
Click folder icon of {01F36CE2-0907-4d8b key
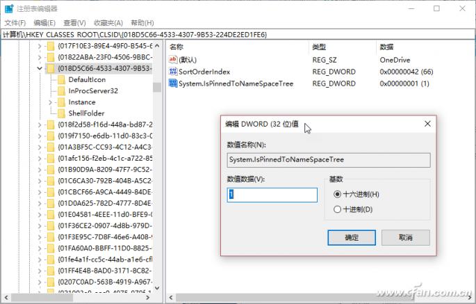[x=51, y=226]
